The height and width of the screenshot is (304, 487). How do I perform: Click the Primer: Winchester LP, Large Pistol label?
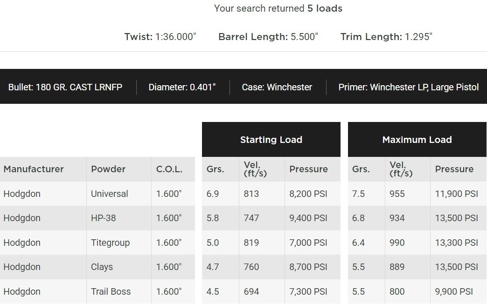pos(409,87)
